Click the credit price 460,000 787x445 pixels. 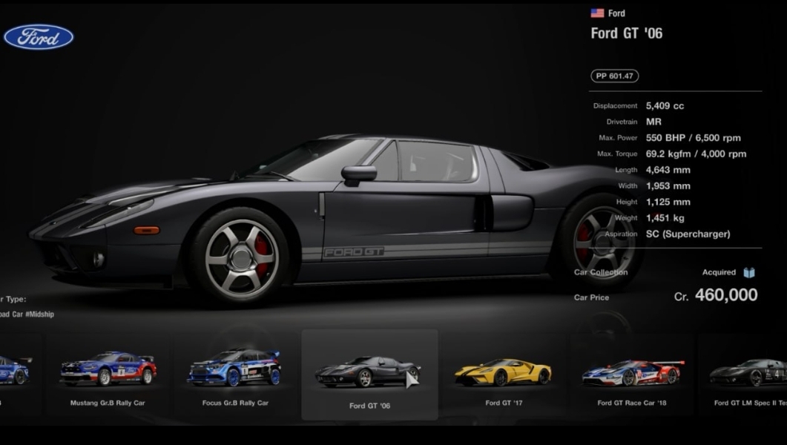pos(725,295)
